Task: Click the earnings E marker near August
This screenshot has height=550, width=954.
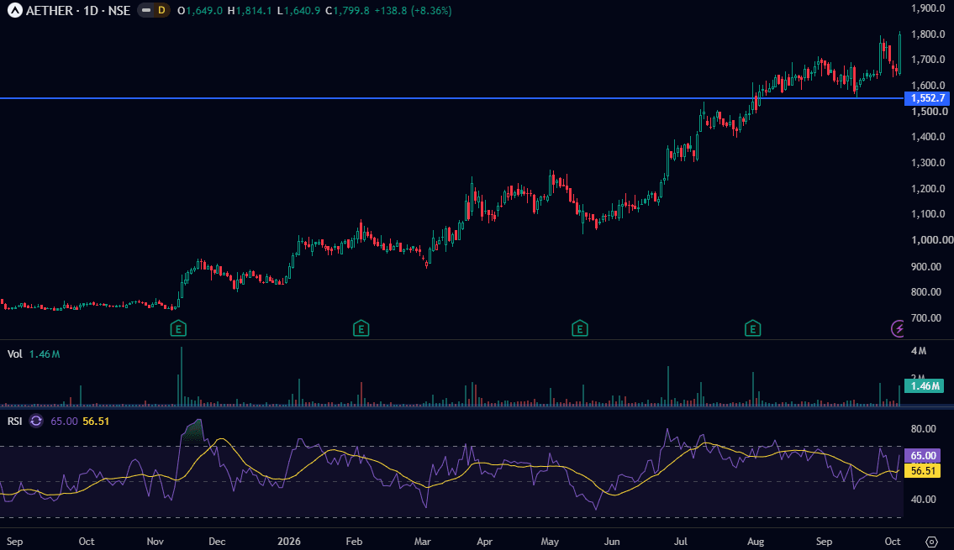Action: (752, 329)
